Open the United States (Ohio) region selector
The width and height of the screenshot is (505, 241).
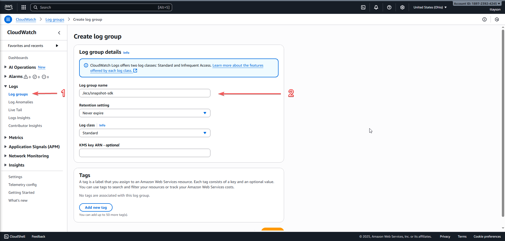[430, 7]
